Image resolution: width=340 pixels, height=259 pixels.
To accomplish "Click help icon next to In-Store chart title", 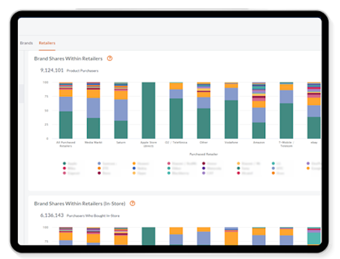I will tap(132, 203).
